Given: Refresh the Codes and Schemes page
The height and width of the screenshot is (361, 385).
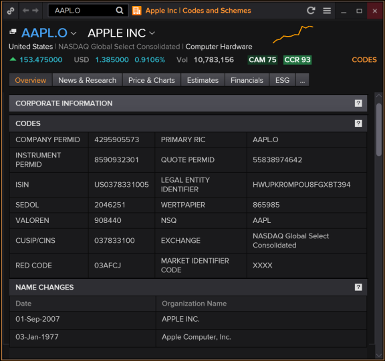Looking at the screenshot, I should 311,11.
